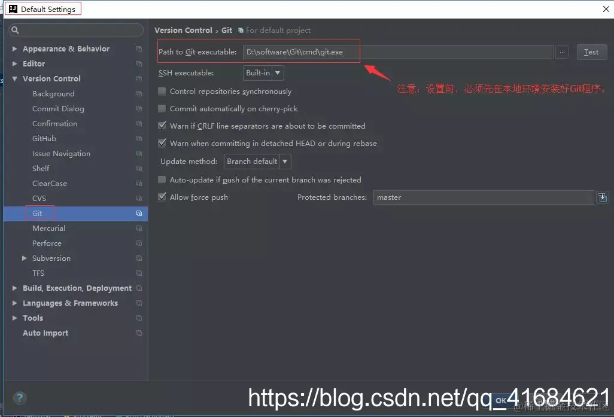614x417 pixels.
Task: Click project-level icon beside Languages & Frameworks
Action: [x=139, y=303]
